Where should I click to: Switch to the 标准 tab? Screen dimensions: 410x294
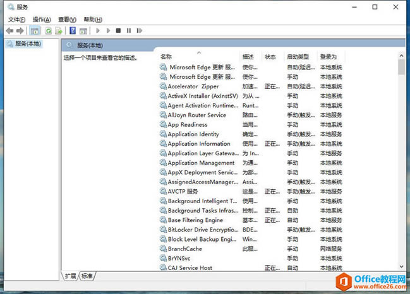pos(87,276)
